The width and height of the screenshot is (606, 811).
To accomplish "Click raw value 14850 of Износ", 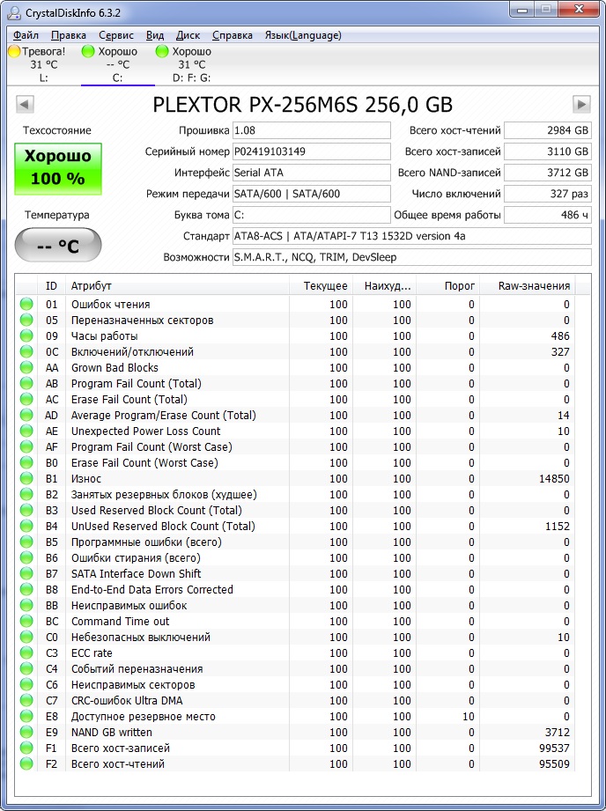I will pyautogui.click(x=554, y=478).
